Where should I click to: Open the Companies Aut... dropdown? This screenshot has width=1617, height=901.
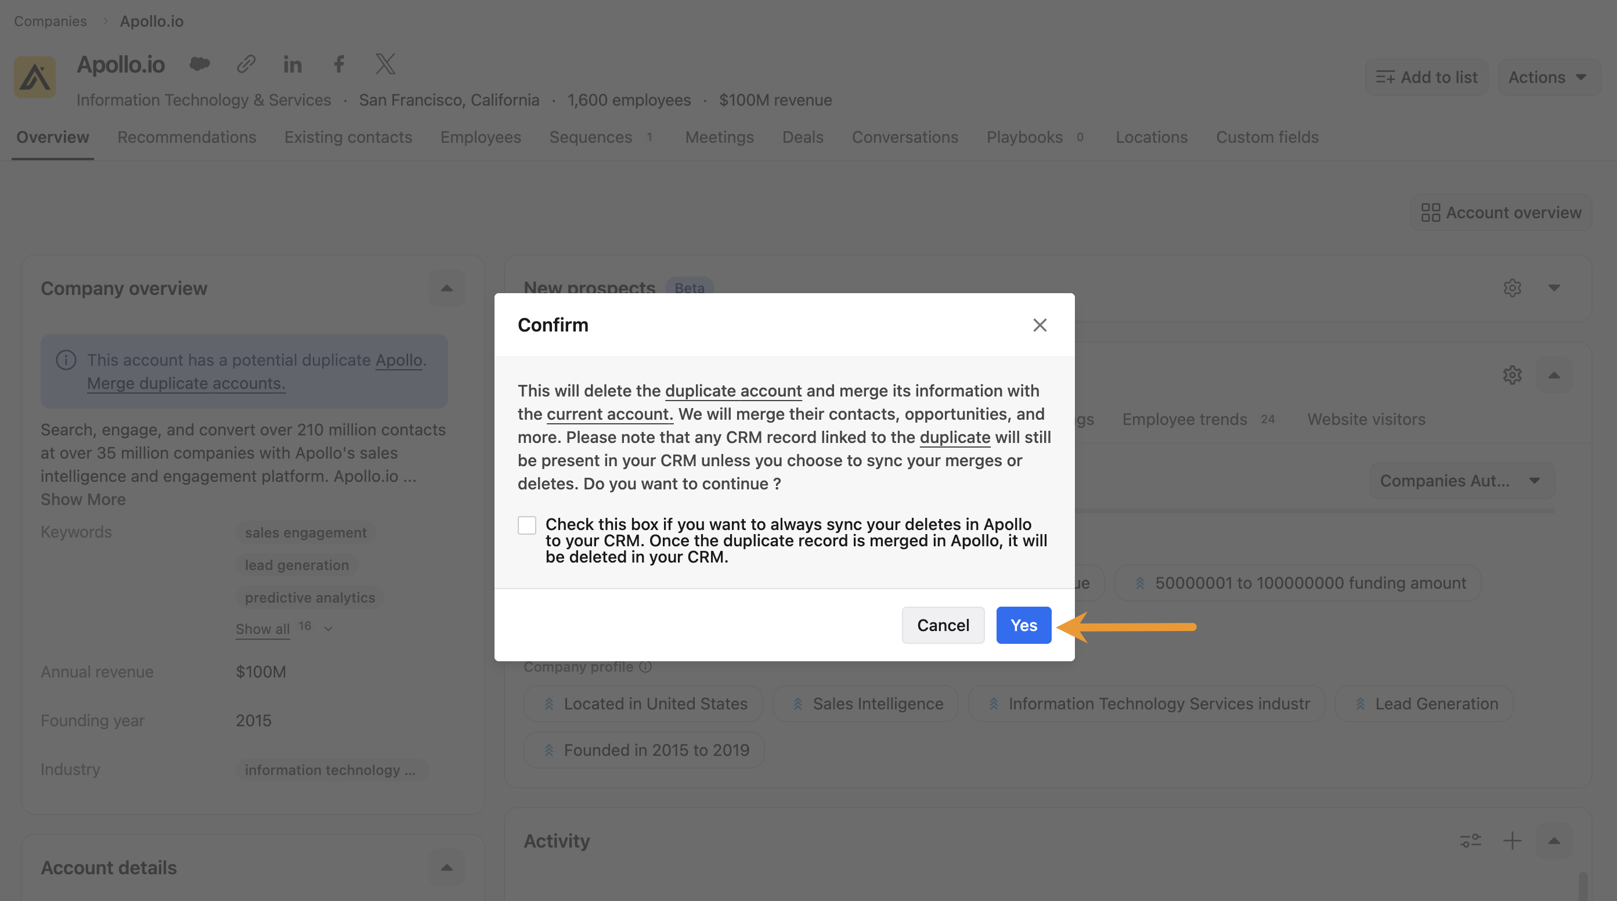1461,481
